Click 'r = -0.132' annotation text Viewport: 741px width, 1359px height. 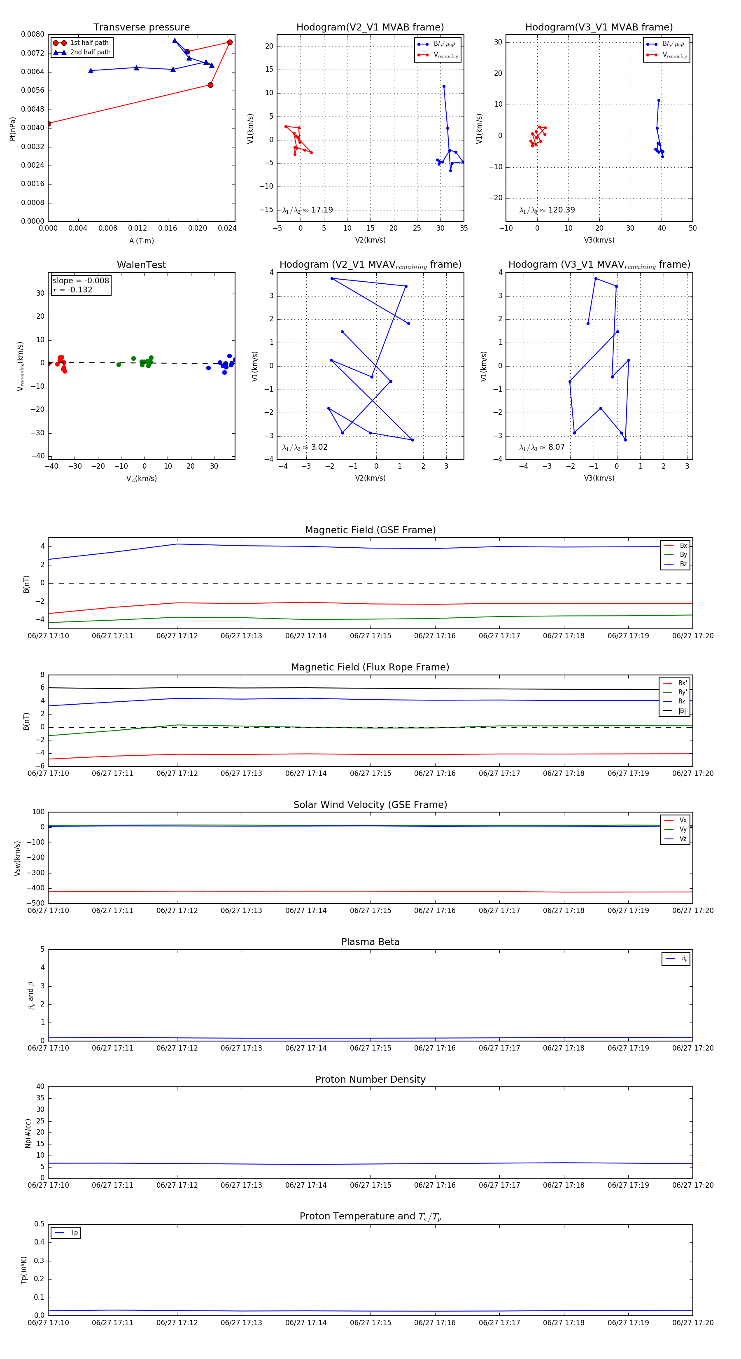click(x=73, y=290)
